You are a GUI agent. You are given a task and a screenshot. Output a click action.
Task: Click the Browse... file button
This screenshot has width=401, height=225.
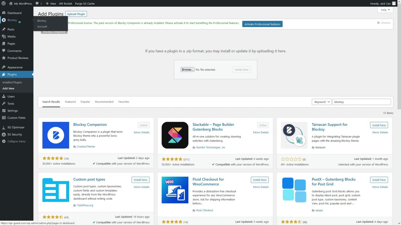pos(187,70)
